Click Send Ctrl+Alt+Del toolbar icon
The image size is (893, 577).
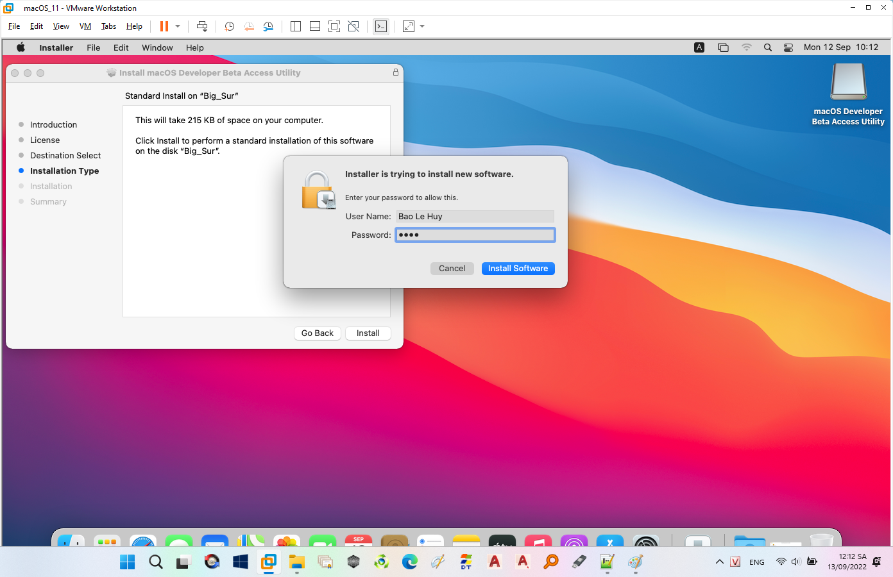point(202,26)
